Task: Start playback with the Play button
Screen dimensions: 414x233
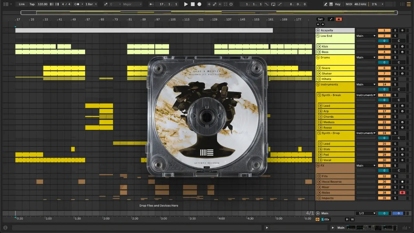Action: 186,4
